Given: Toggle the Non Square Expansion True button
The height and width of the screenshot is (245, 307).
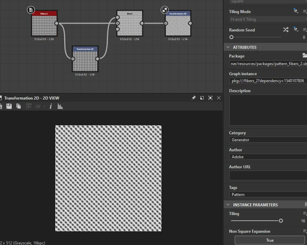Looking at the screenshot, I should (x=270, y=240).
